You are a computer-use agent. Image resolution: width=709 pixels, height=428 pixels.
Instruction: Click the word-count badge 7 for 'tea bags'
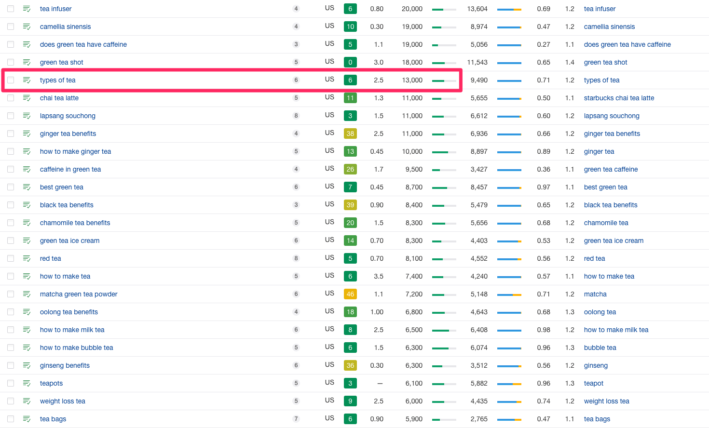(x=296, y=419)
